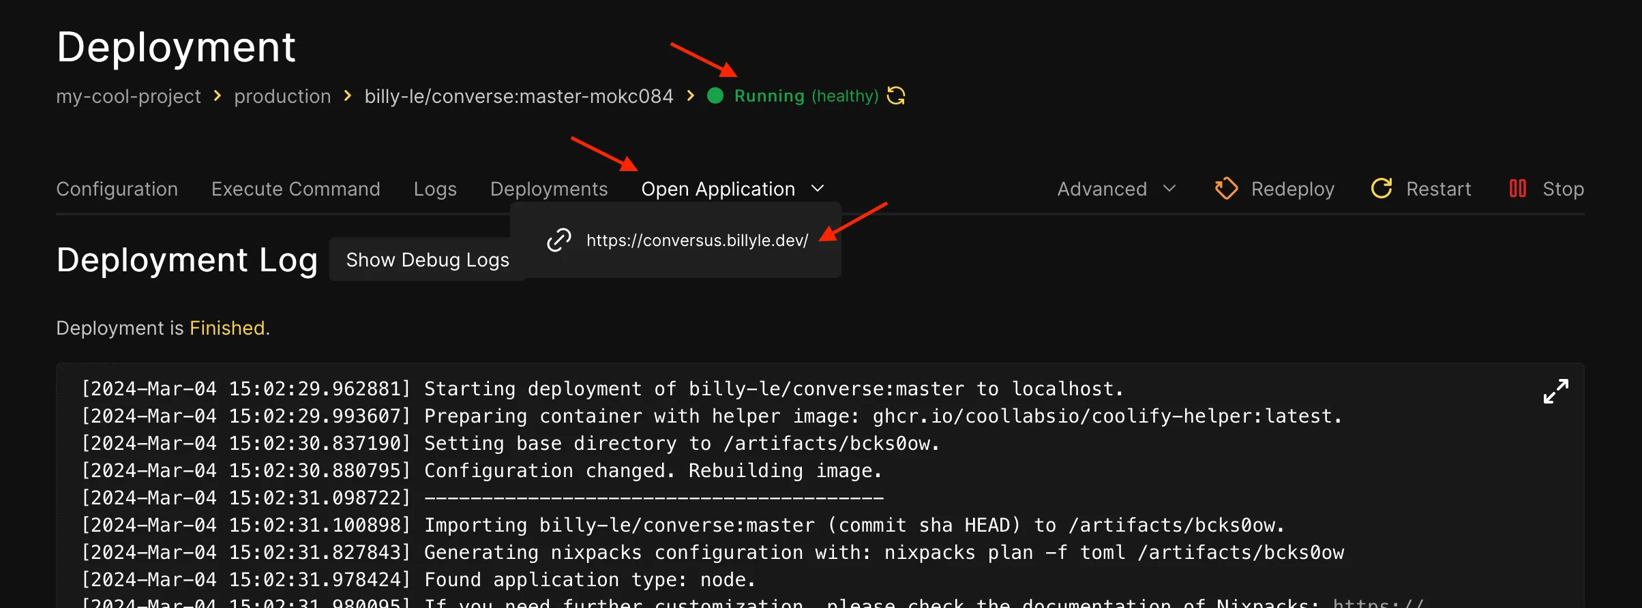
Task: Navigate to my-cool-project breadcrumb
Action: 128,96
